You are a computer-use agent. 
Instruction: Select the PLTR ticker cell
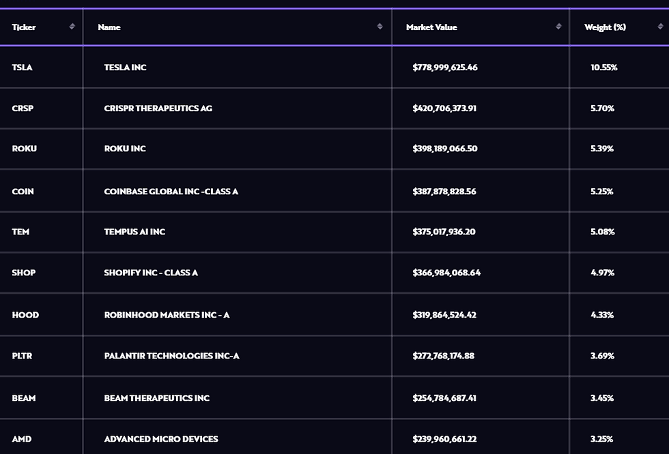22,356
